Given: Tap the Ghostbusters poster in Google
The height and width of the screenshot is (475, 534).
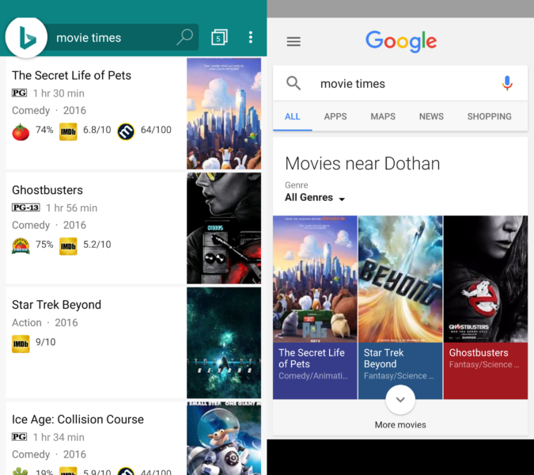Looking at the screenshot, I should (x=486, y=279).
